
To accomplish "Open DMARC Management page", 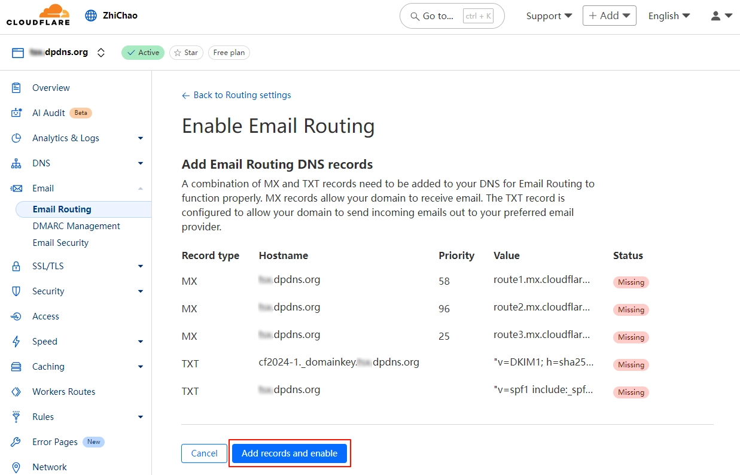I will point(77,226).
